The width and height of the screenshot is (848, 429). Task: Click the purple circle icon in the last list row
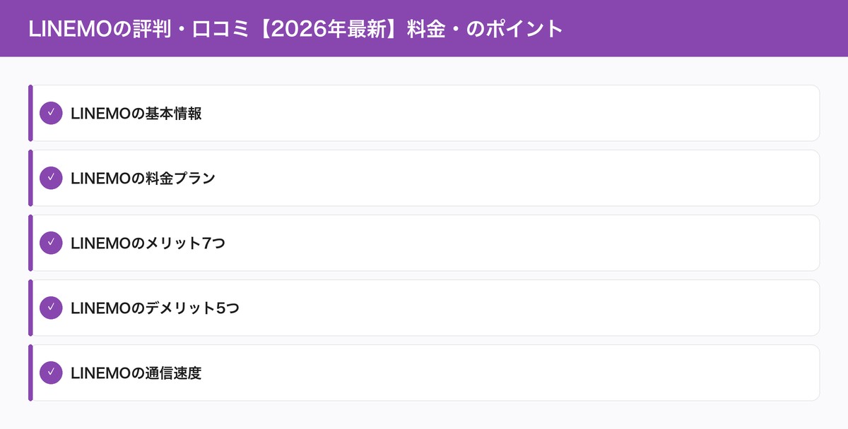tap(50, 373)
